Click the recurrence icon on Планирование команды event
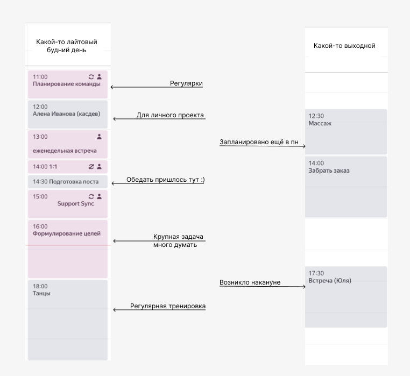 point(91,77)
